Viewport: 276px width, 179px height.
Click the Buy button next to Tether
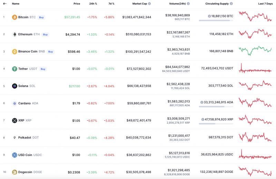click(x=43, y=69)
